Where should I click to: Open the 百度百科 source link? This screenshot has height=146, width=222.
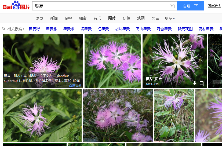[x=75, y=85]
